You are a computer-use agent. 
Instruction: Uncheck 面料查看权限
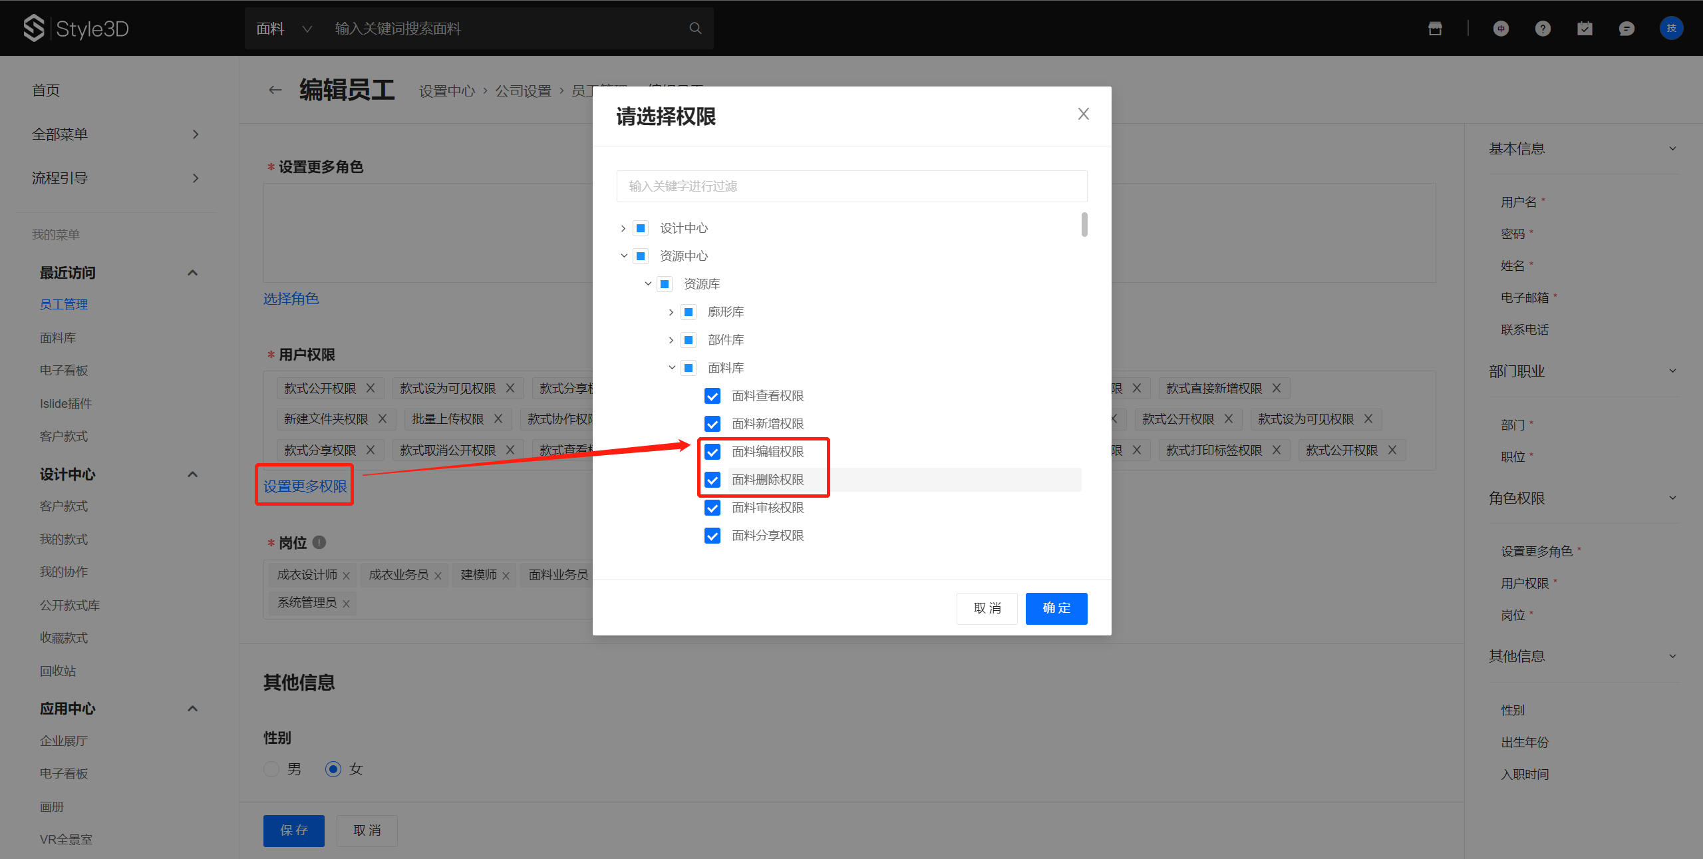tap(712, 396)
